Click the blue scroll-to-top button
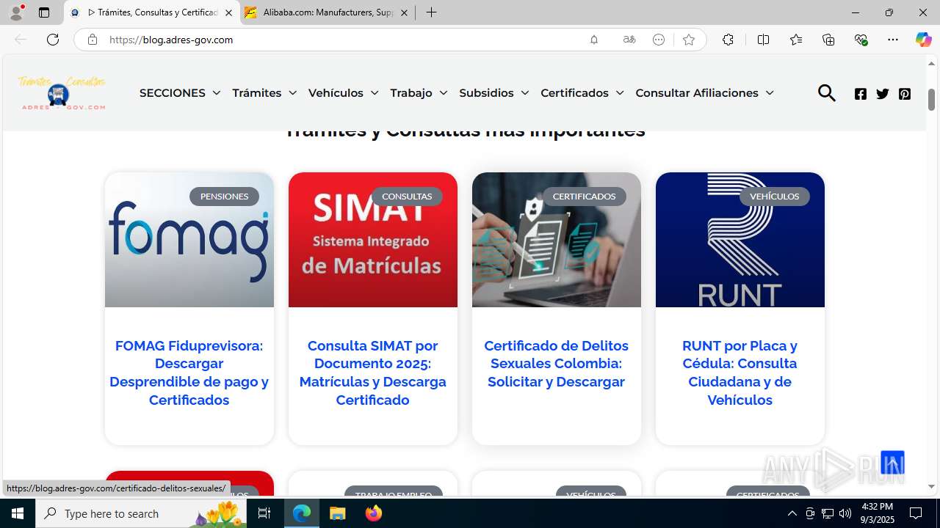Image resolution: width=940 pixels, height=528 pixels. [892, 463]
